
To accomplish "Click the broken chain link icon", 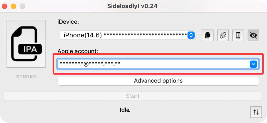I will [223, 35].
